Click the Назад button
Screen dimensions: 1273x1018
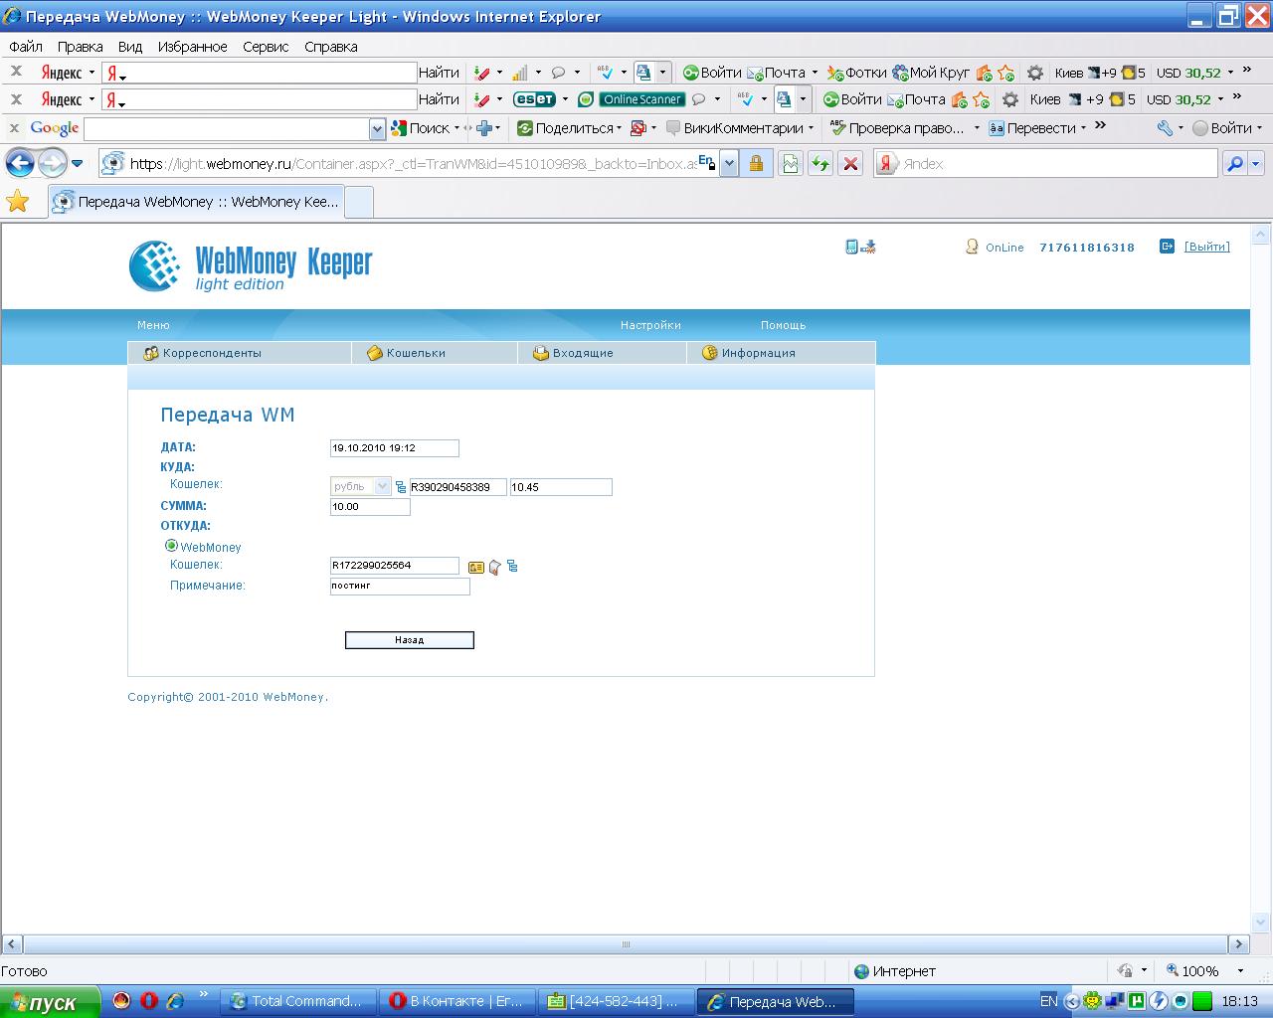(x=409, y=640)
